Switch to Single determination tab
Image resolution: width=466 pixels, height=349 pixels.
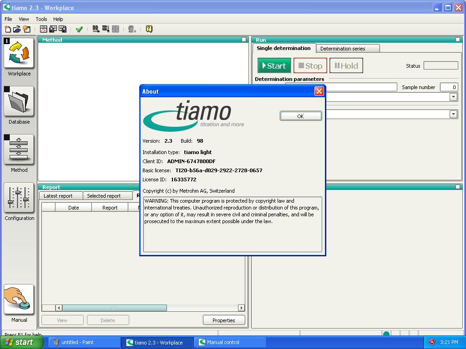click(284, 48)
